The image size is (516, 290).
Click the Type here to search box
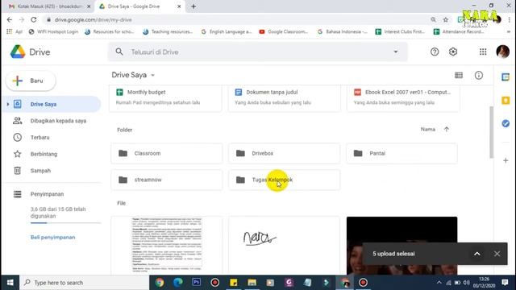coord(84,283)
